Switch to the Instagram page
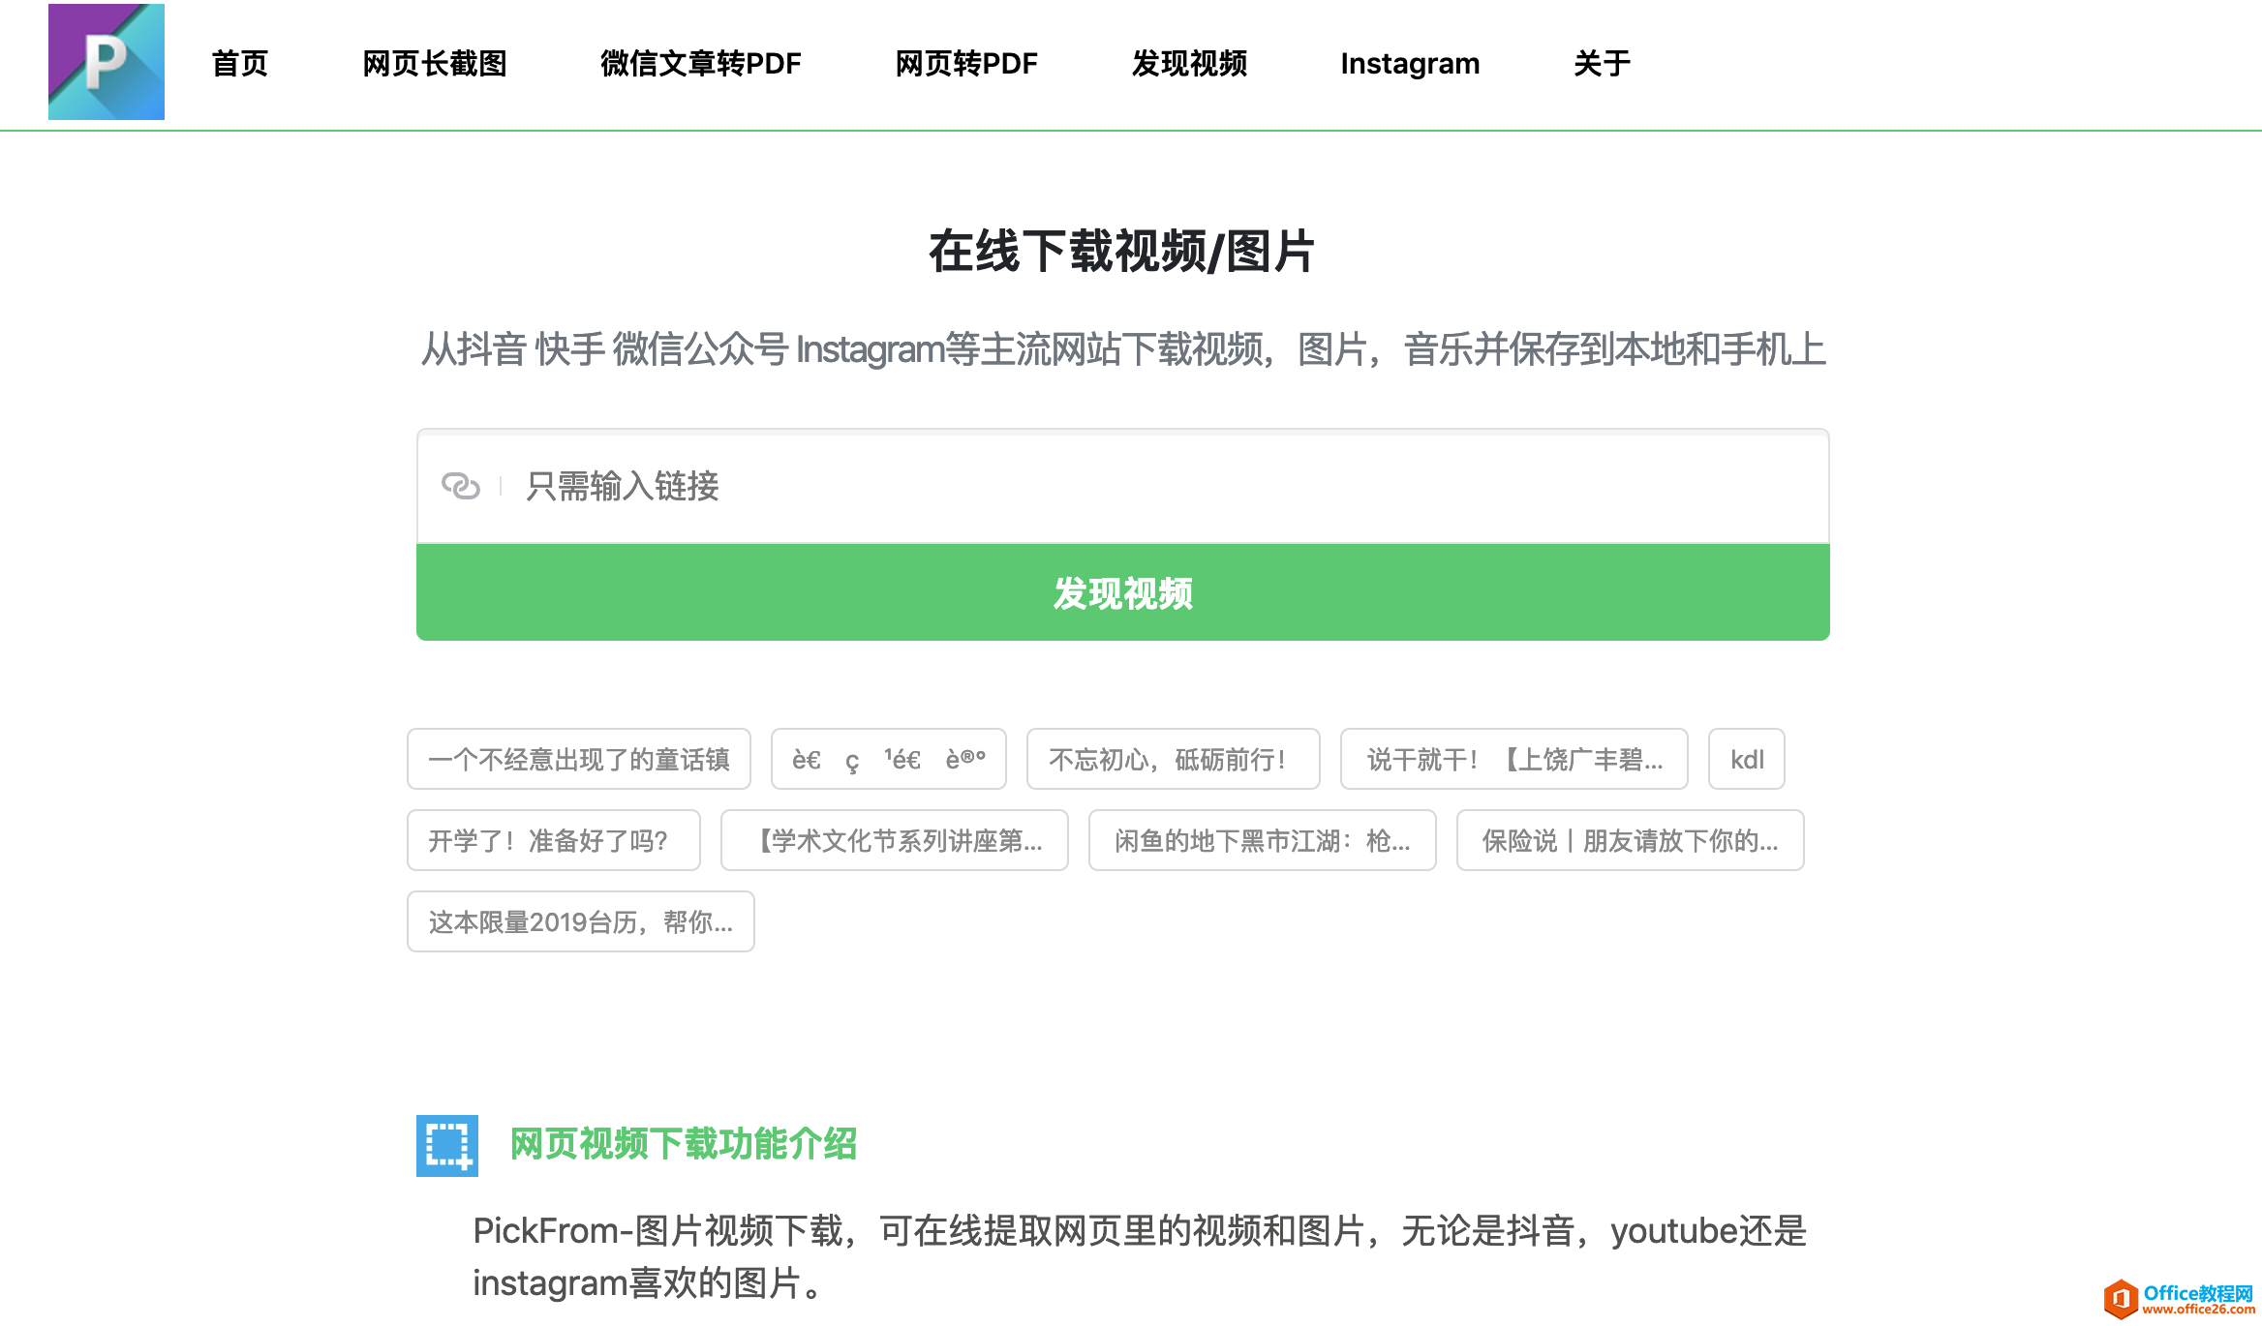 1409,64
